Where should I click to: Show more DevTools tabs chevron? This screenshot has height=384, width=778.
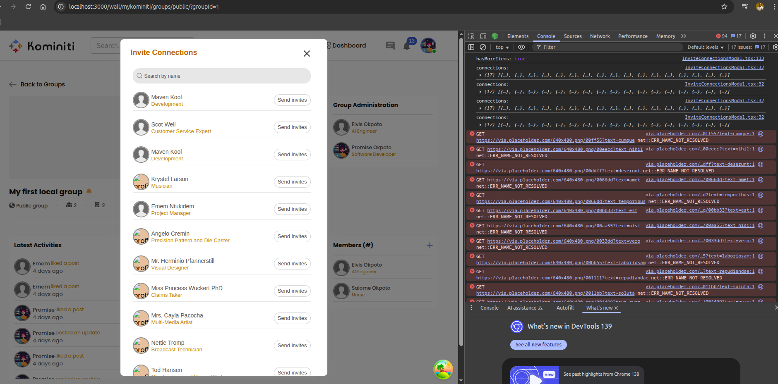(684, 36)
